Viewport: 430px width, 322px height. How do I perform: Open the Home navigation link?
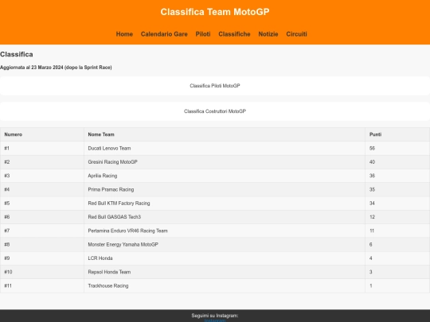point(124,34)
